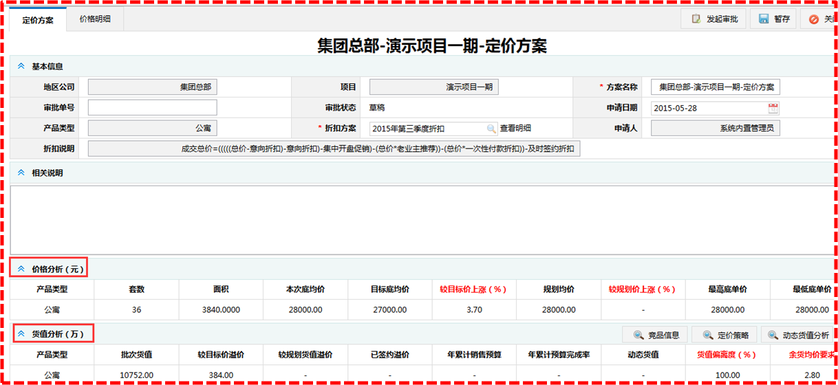Collapse the 价格分析（元） section
The width and height of the screenshot is (838, 385).
21,269
